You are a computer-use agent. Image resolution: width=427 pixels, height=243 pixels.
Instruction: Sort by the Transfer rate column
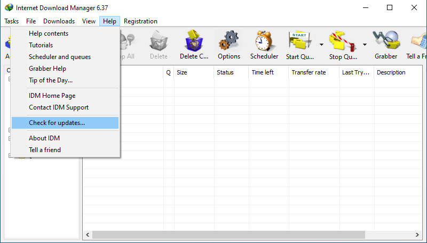click(314, 72)
